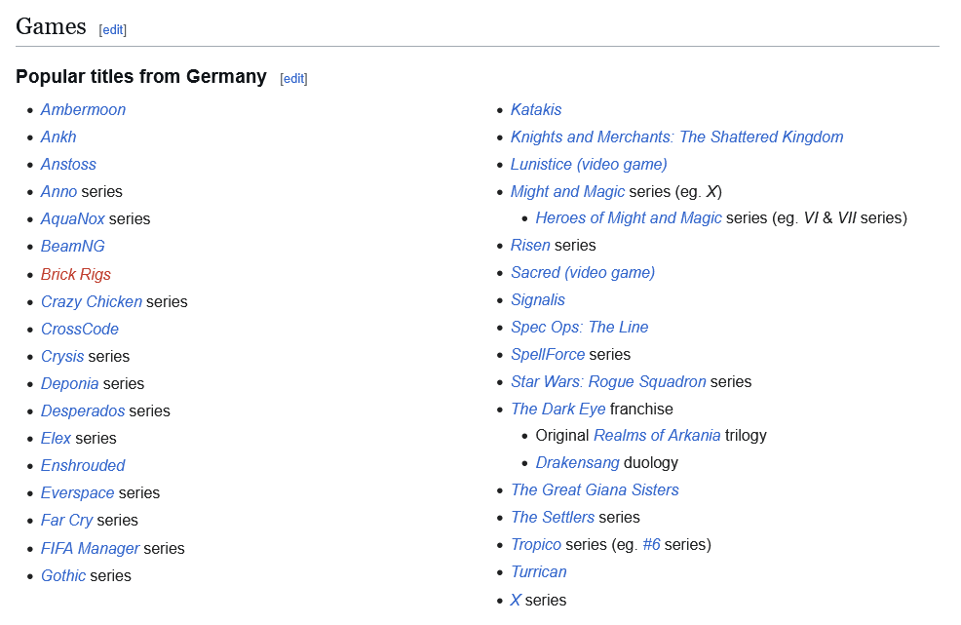The image size is (961, 625).
Task: Follow the Tropico link
Action: (x=536, y=545)
